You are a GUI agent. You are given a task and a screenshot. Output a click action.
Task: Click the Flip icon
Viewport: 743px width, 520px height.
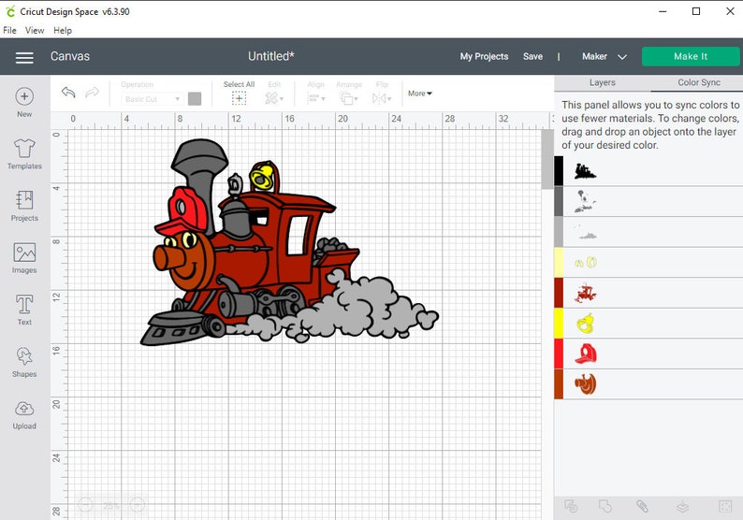[379, 98]
